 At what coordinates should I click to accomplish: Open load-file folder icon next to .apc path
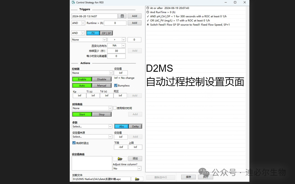137,179
